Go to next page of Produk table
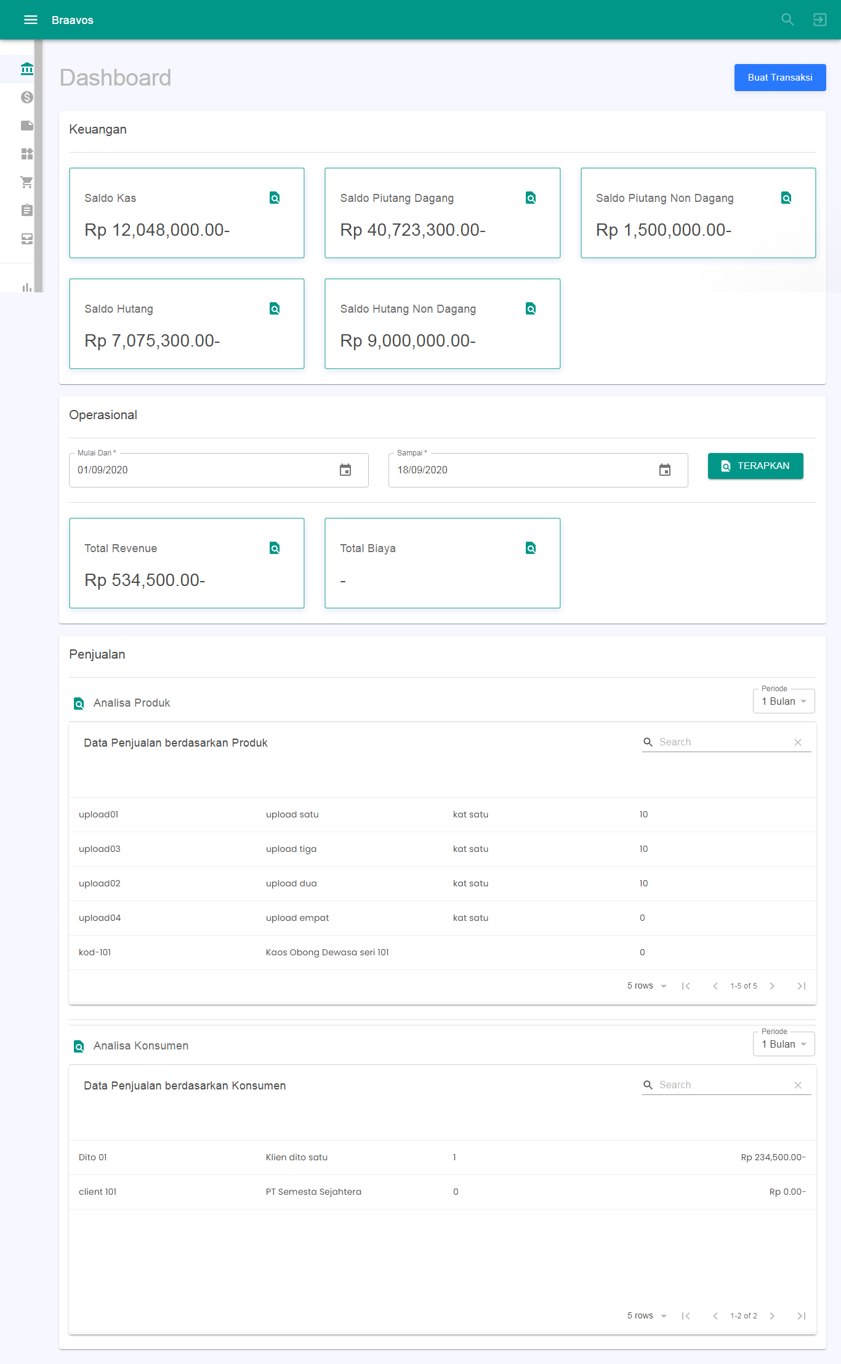Viewport: 841px width, 1364px height. point(772,986)
